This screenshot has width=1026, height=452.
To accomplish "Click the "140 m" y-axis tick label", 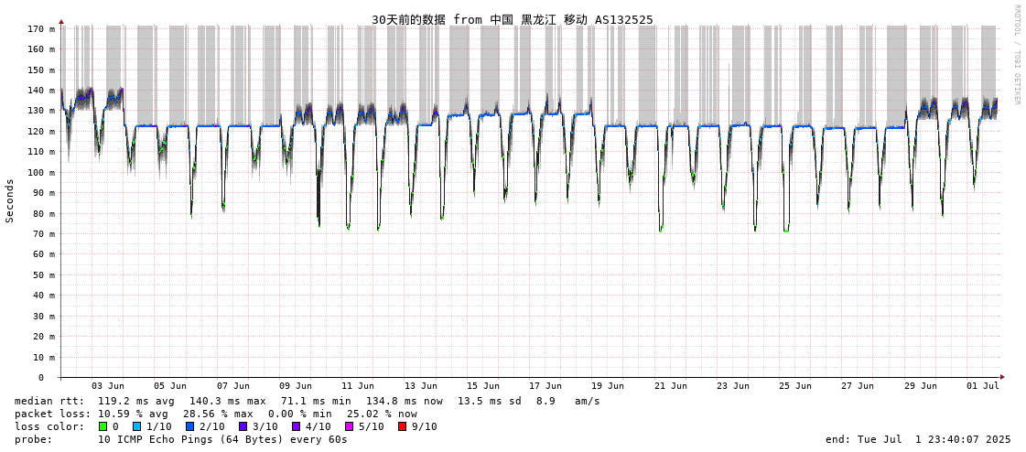I will tap(40, 91).
